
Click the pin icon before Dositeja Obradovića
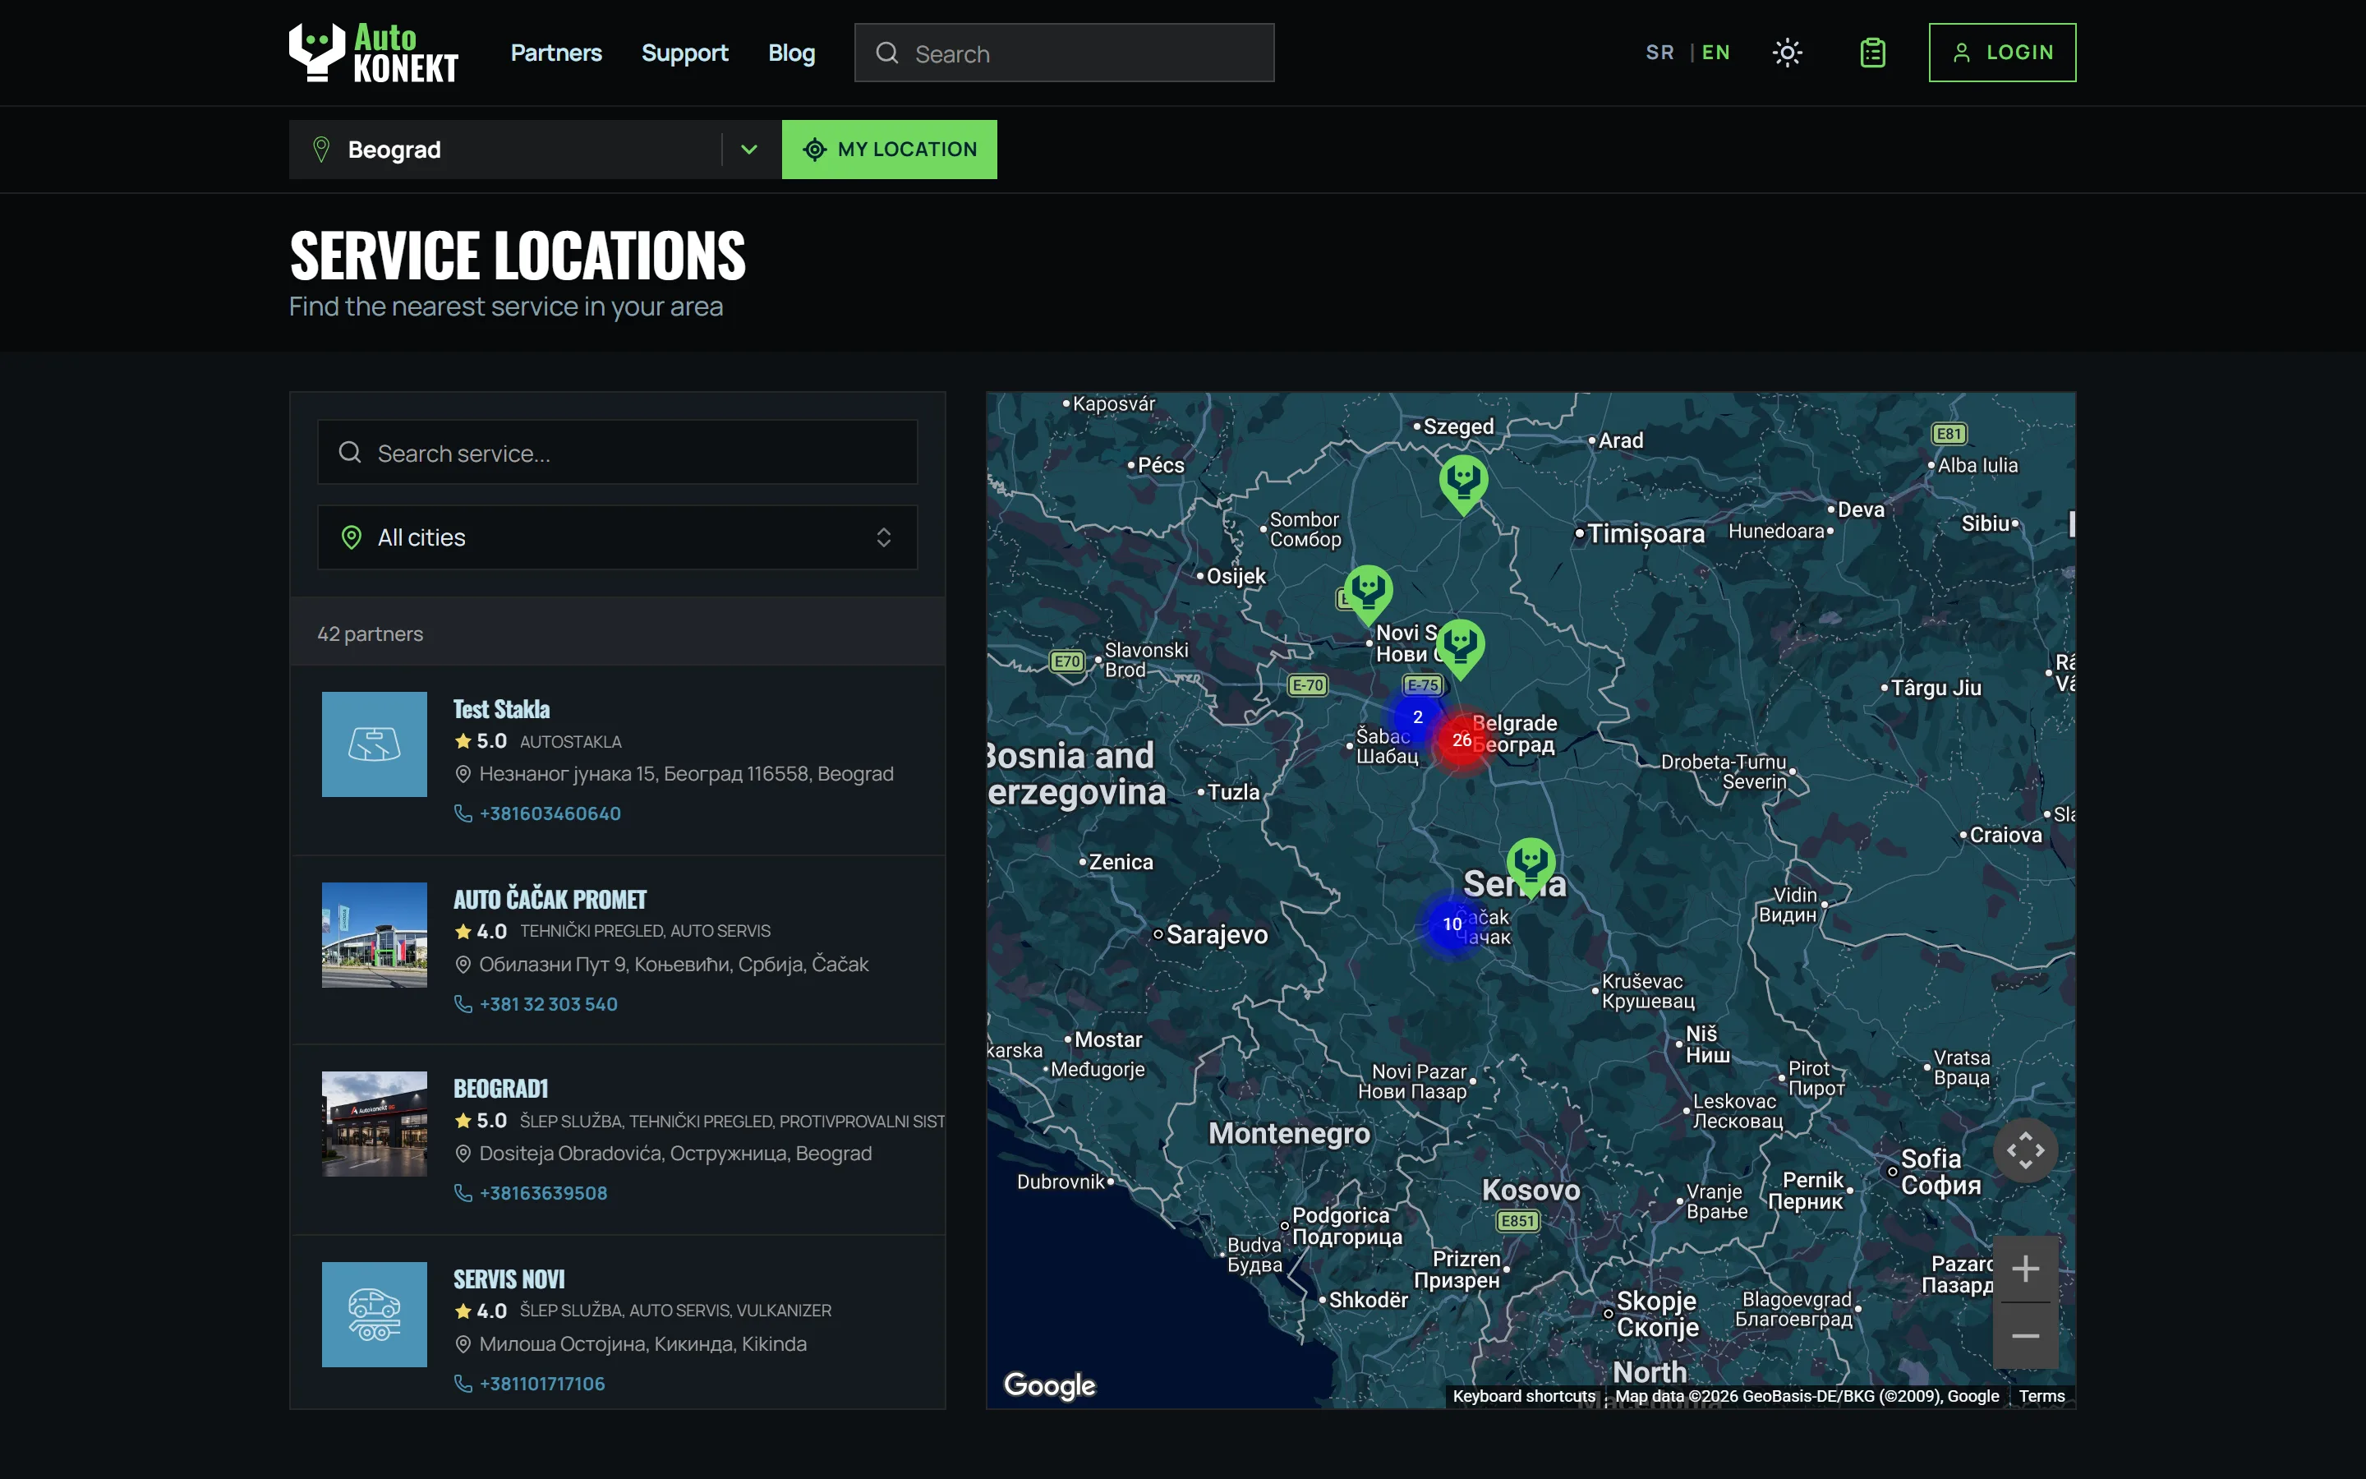point(463,1154)
